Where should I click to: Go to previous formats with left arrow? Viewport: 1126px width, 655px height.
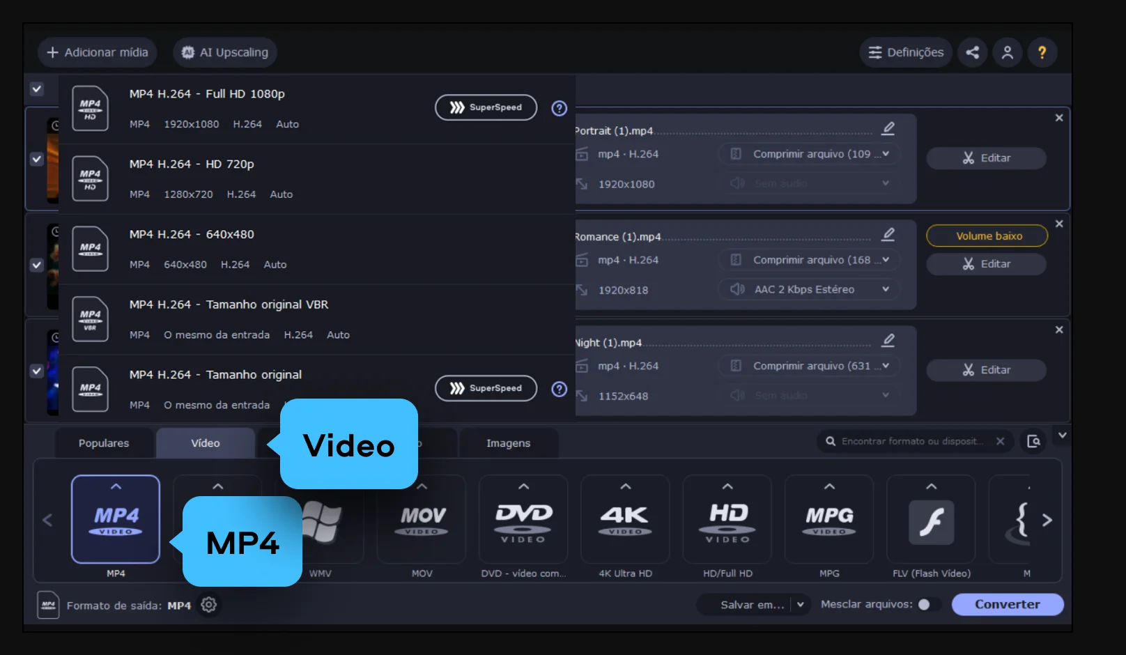point(47,520)
